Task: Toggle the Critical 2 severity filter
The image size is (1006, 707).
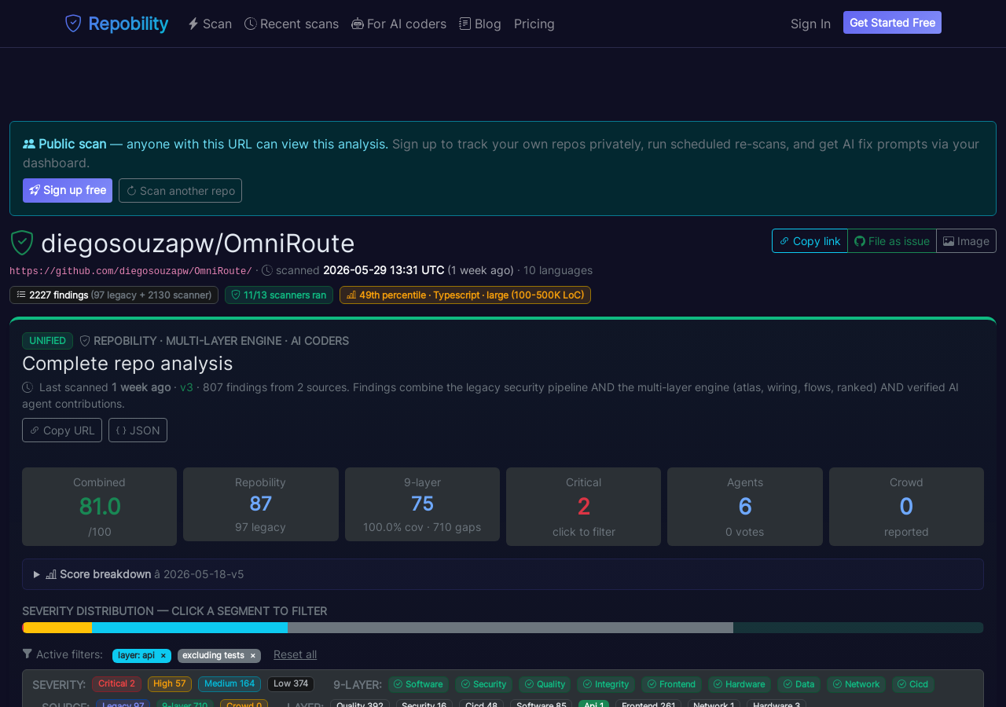Action: coord(116,684)
